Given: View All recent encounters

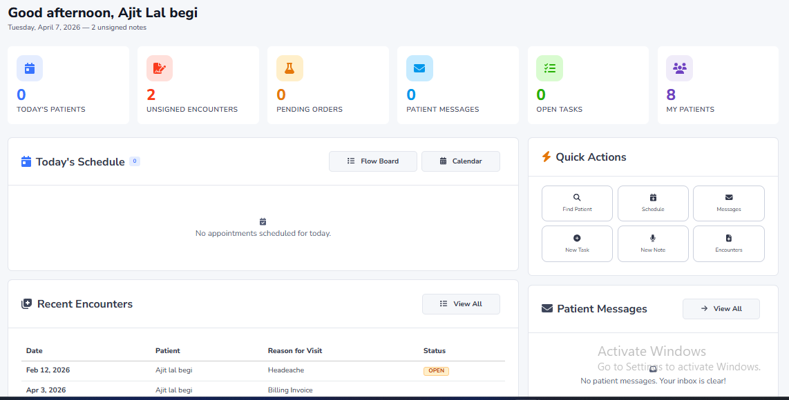Looking at the screenshot, I should (x=461, y=304).
